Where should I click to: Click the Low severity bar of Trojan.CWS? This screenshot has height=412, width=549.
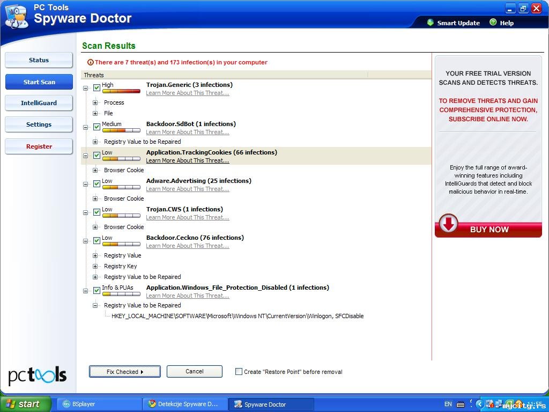point(121,216)
